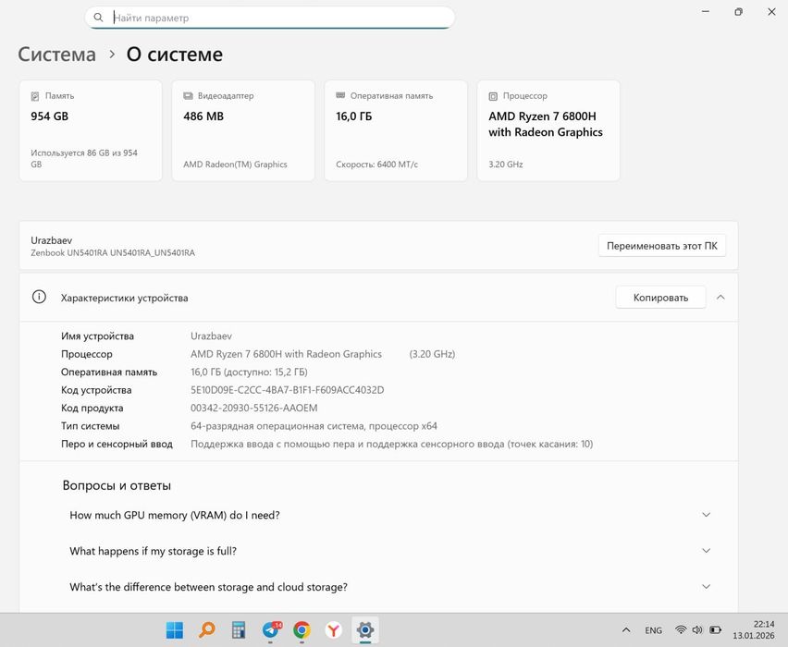Expand storage vs cloud storage question
This screenshot has width=788, height=647.
point(389,587)
